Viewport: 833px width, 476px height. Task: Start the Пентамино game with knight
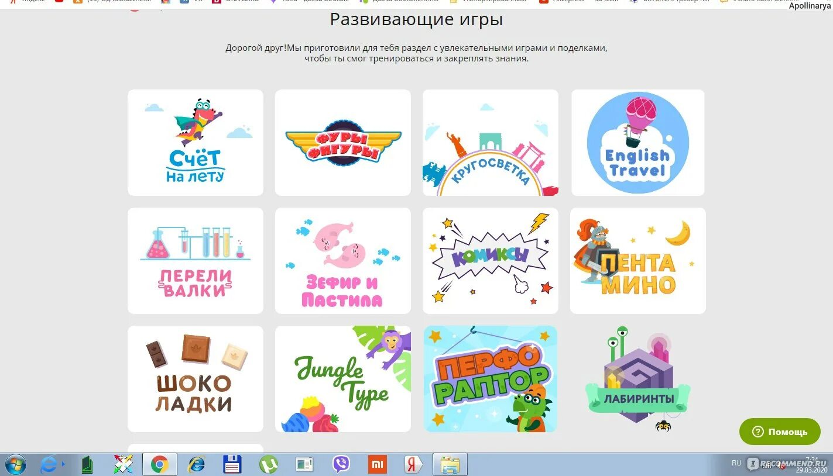638,261
